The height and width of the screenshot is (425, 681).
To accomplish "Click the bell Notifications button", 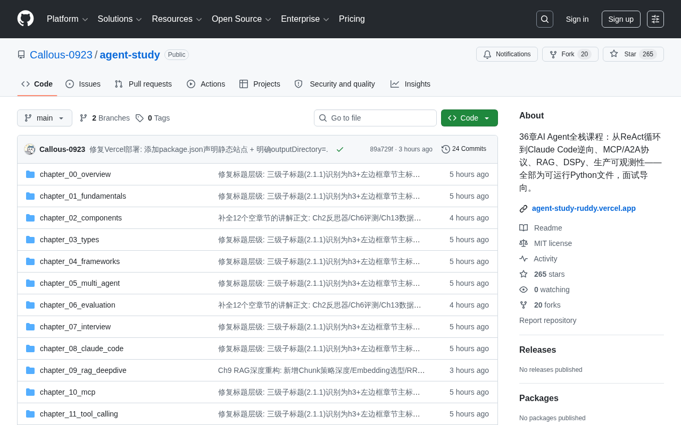I will (x=507, y=54).
